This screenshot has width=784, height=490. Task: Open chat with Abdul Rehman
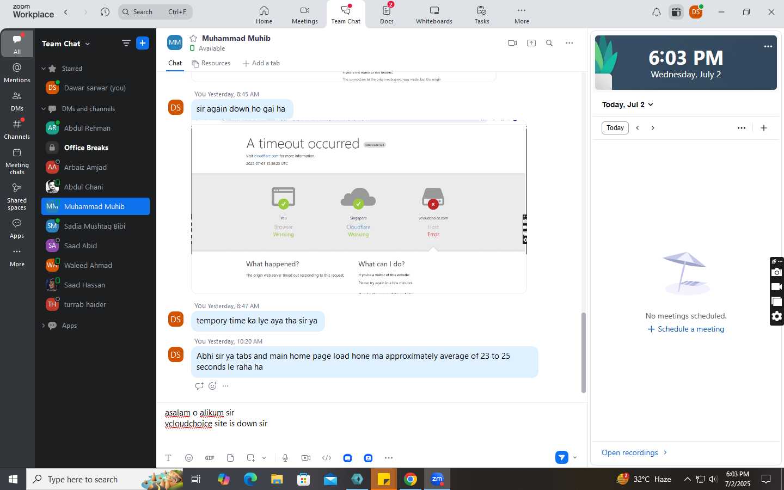[x=95, y=128]
